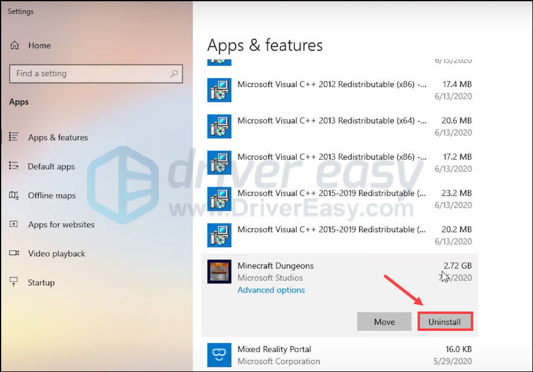533x372 pixels.
Task: Open Advanced options for Minecraft Dungeons
Action: pos(271,290)
